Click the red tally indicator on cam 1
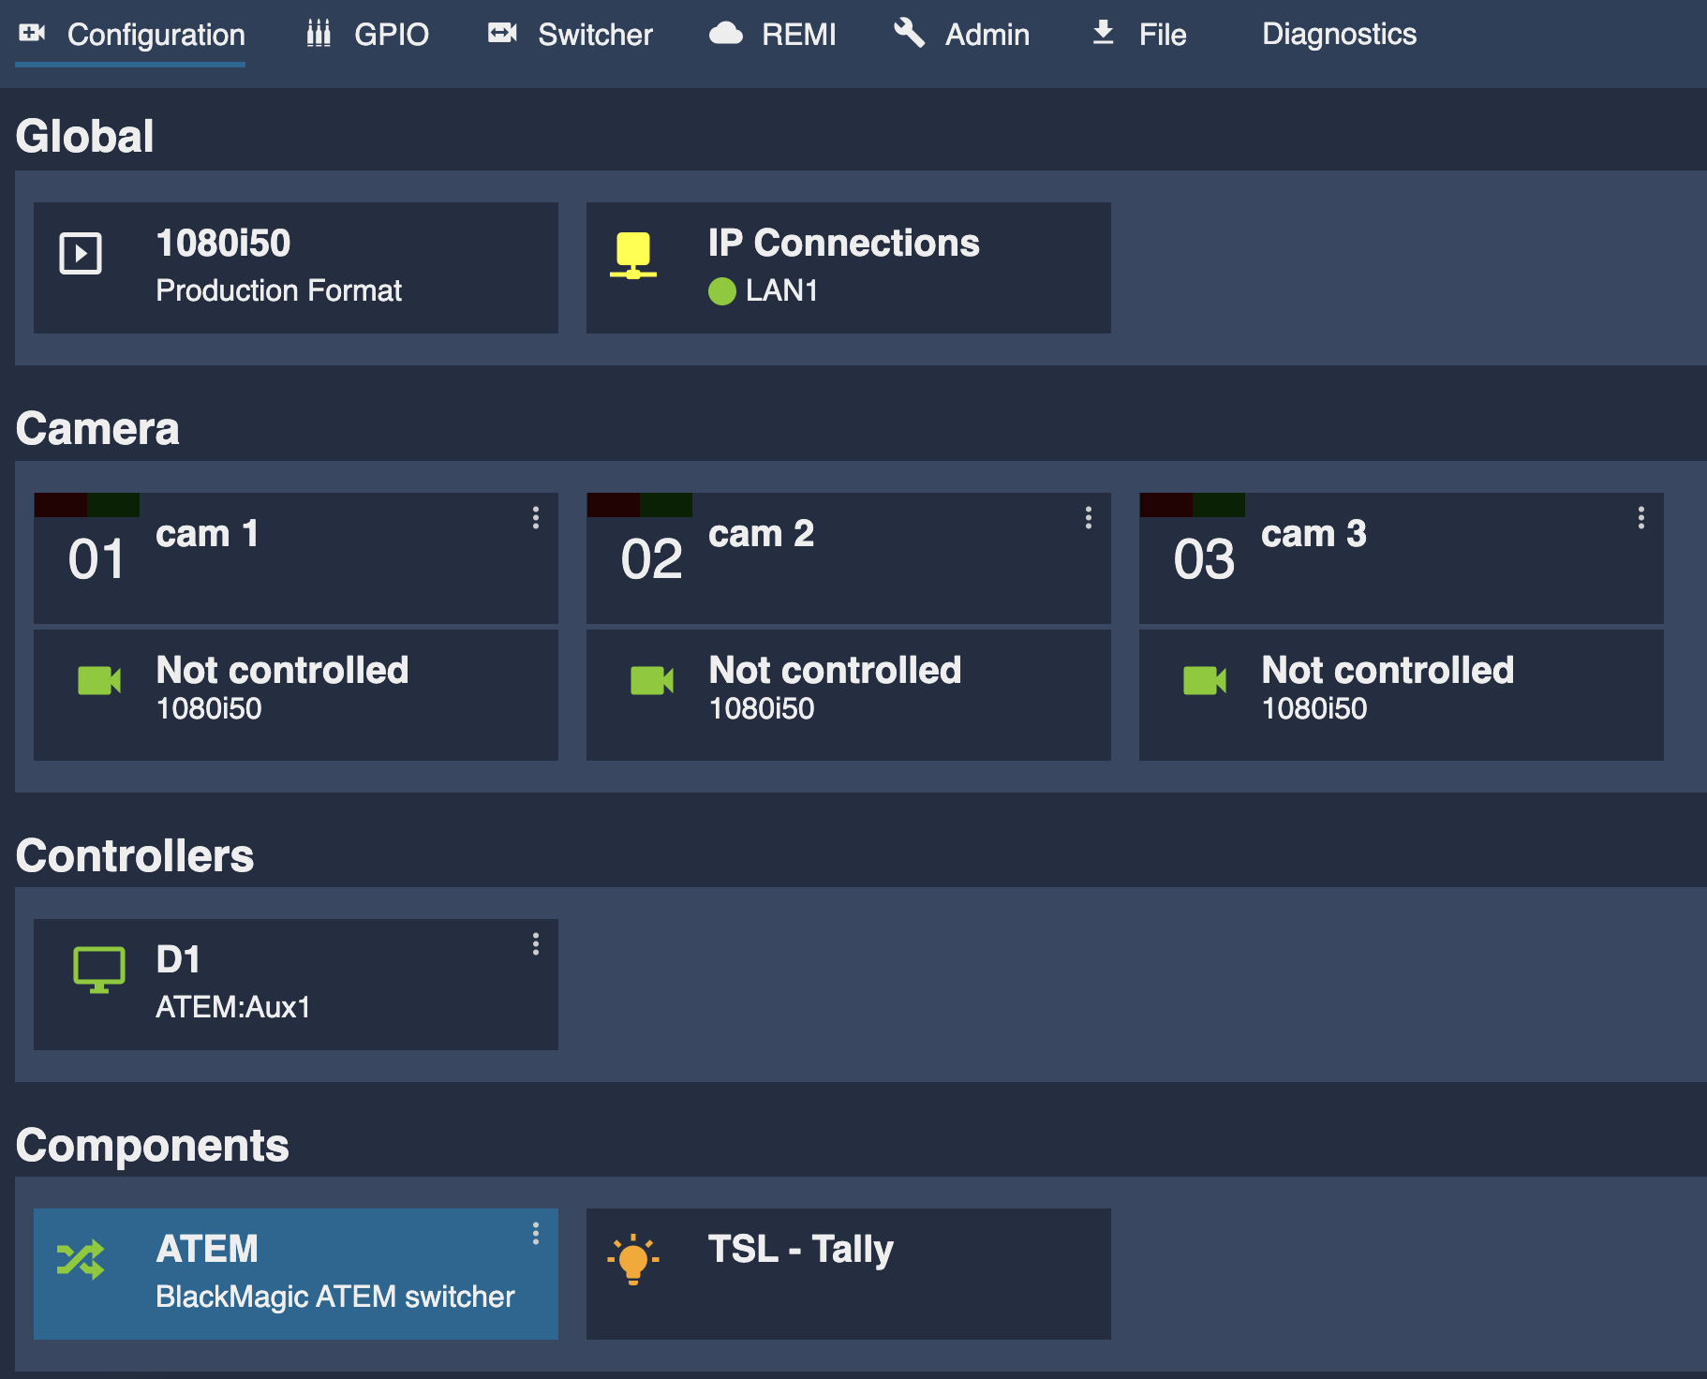The width and height of the screenshot is (1707, 1379). [60, 505]
